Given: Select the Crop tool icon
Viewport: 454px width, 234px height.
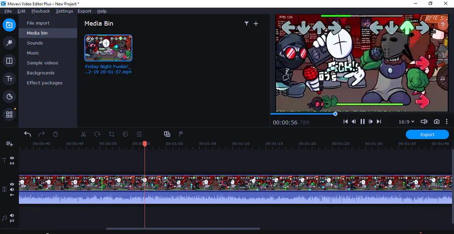Looking at the screenshot, I should 111,134.
